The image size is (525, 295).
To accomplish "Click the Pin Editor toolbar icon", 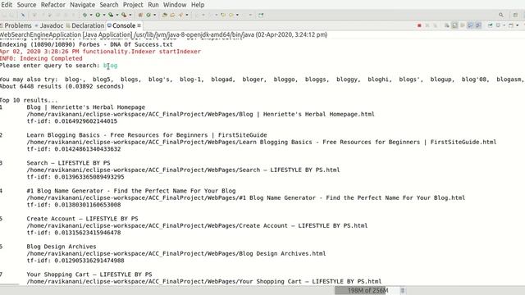I will pyautogui.click(x=261, y=15).
